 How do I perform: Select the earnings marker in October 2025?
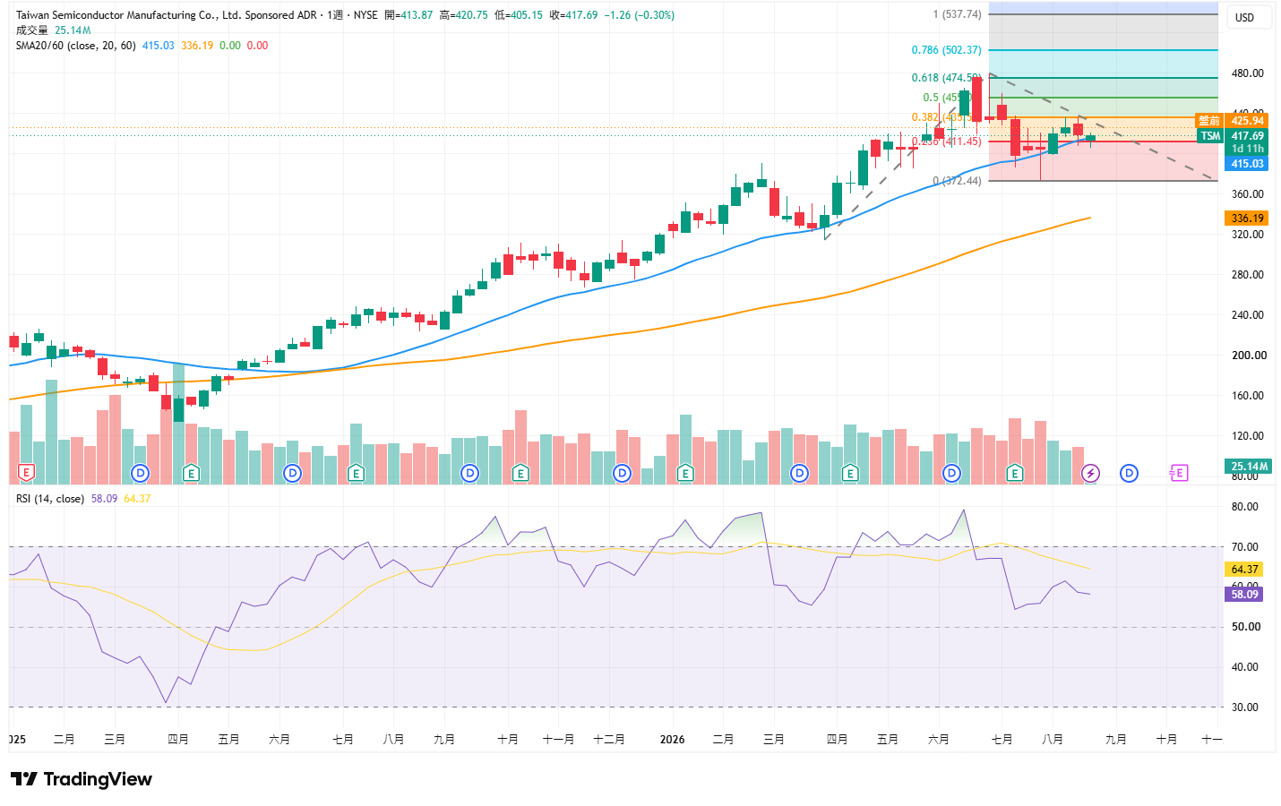click(520, 472)
